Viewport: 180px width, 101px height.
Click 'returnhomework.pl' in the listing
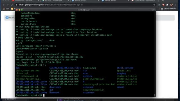pyautogui.click(x=94, y=90)
